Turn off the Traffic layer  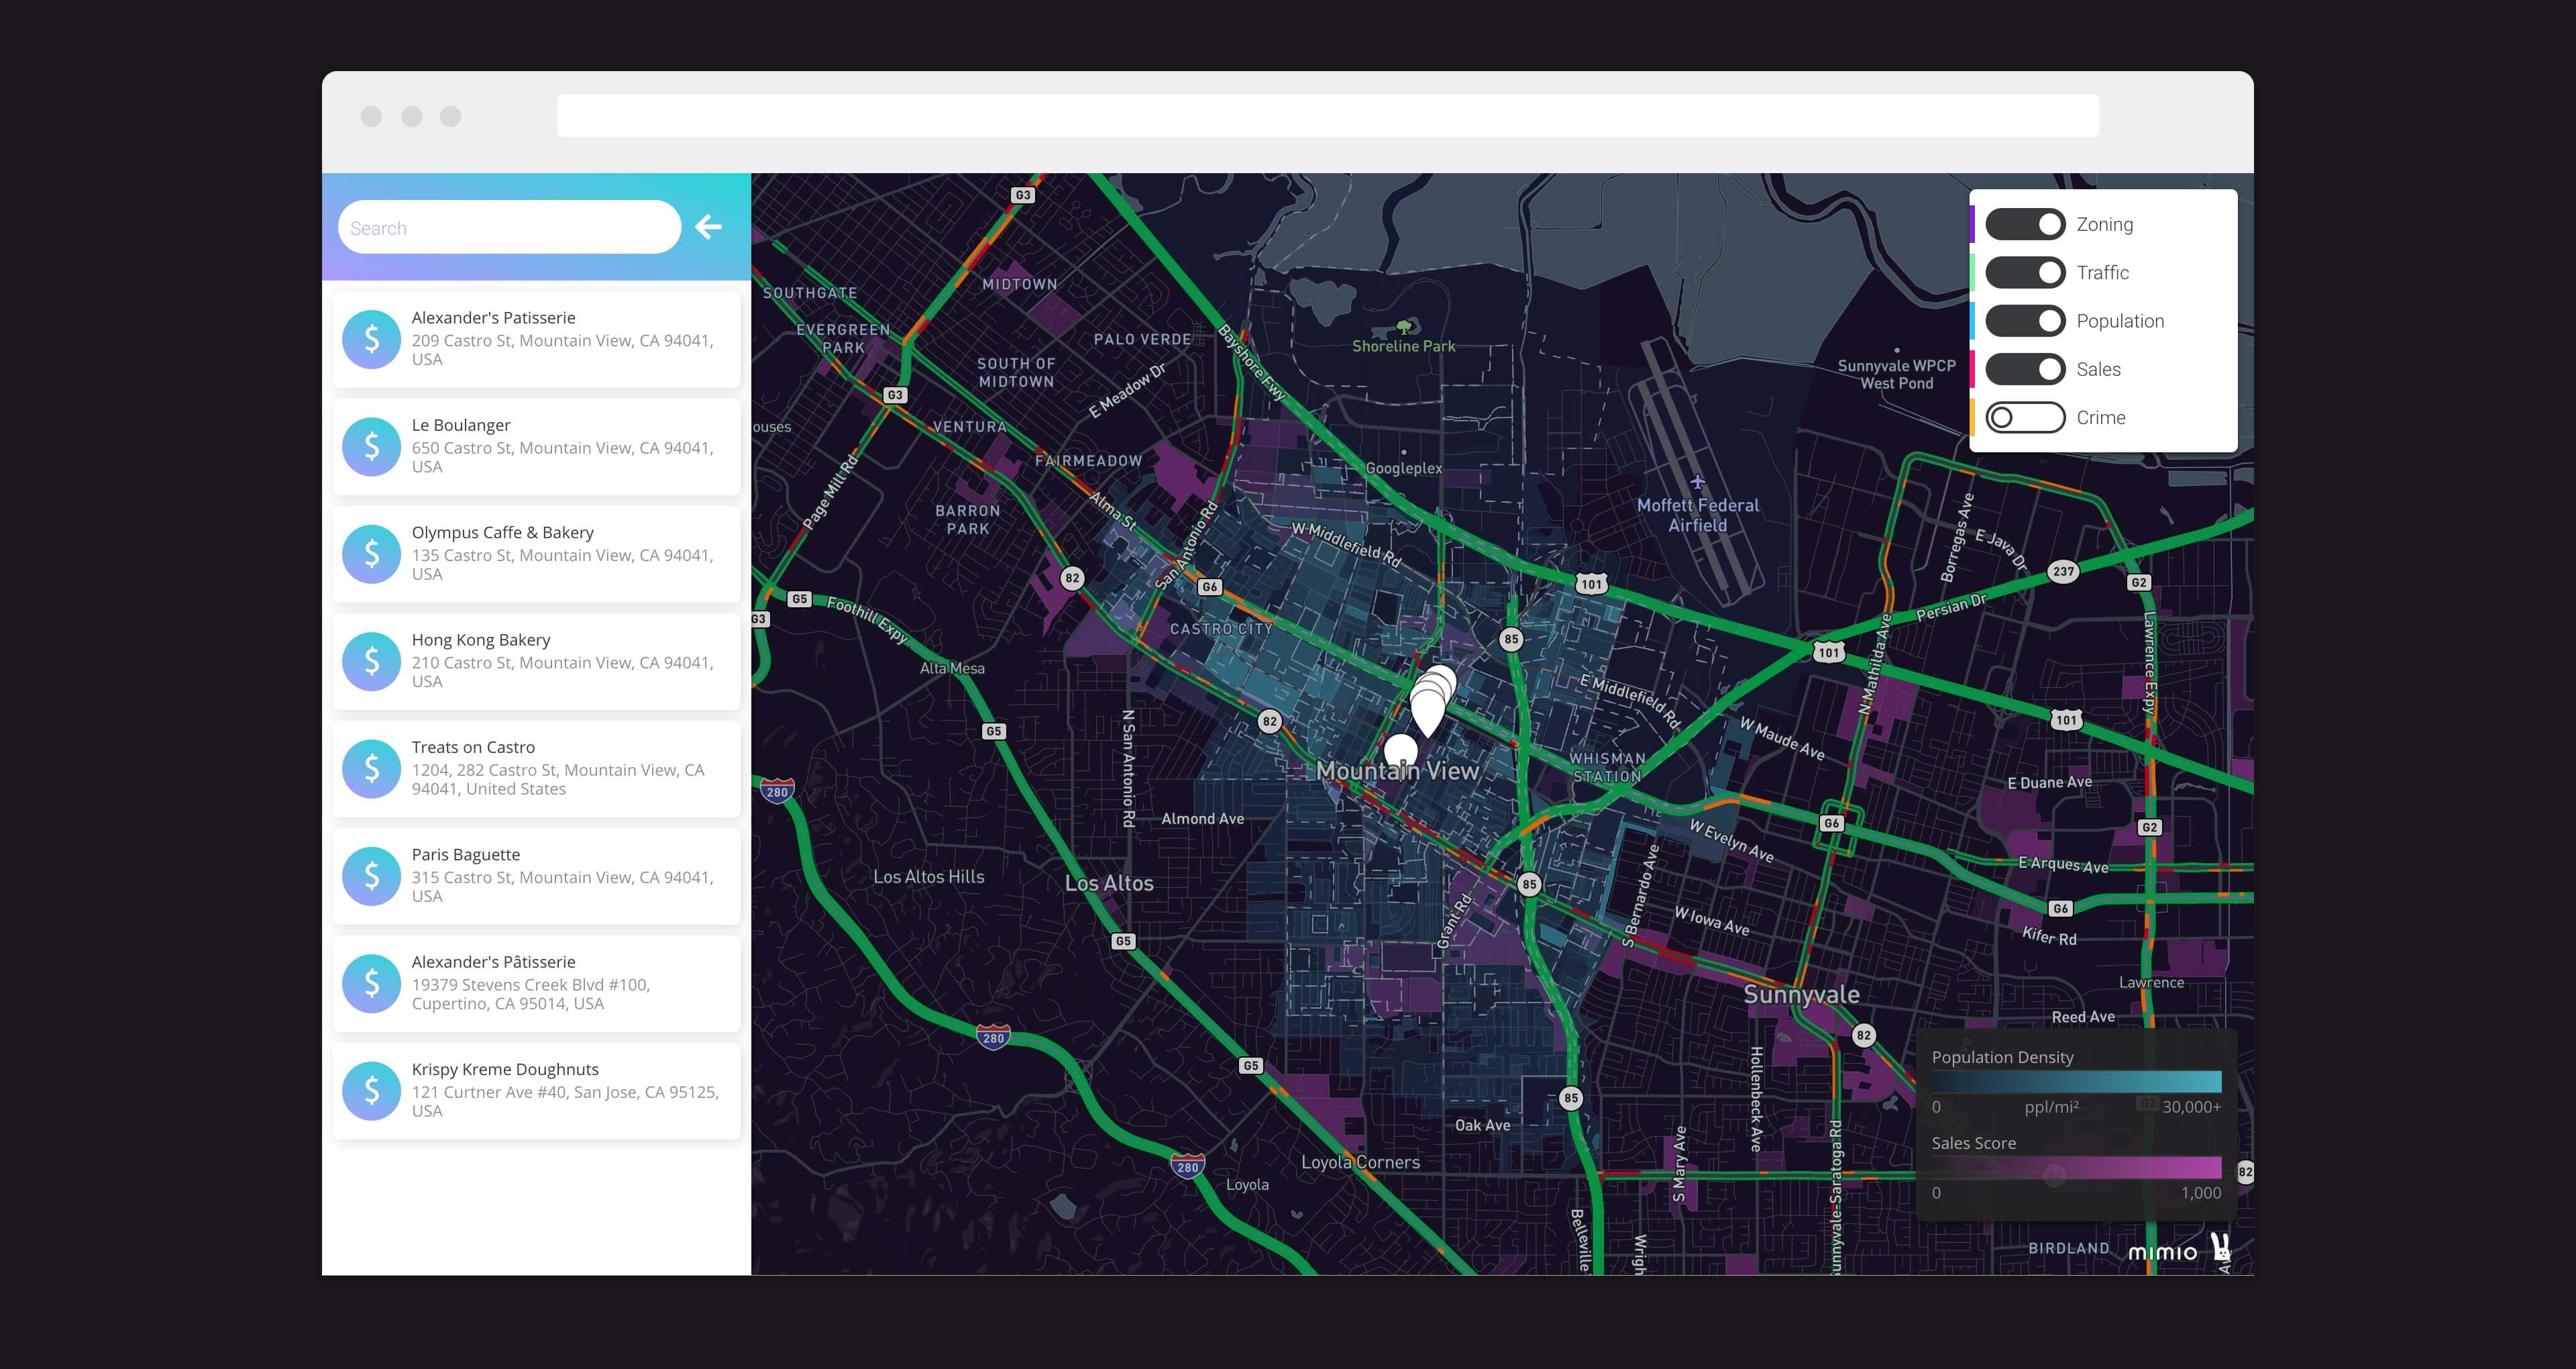coord(2025,272)
